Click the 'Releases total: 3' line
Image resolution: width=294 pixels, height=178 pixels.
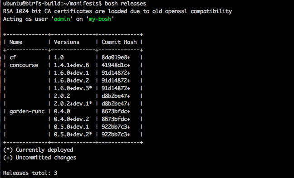pos(30,173)
